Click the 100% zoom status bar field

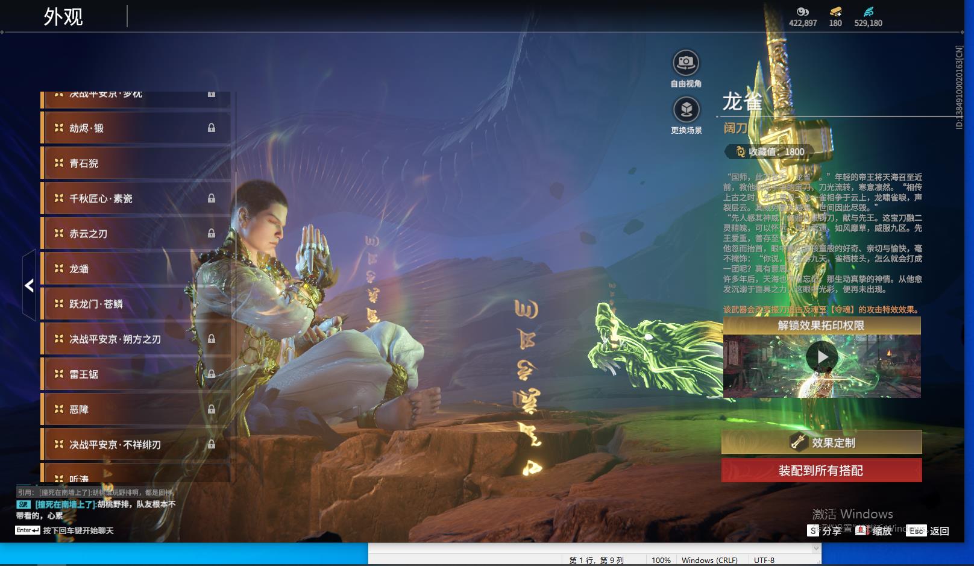coord(661,560)
